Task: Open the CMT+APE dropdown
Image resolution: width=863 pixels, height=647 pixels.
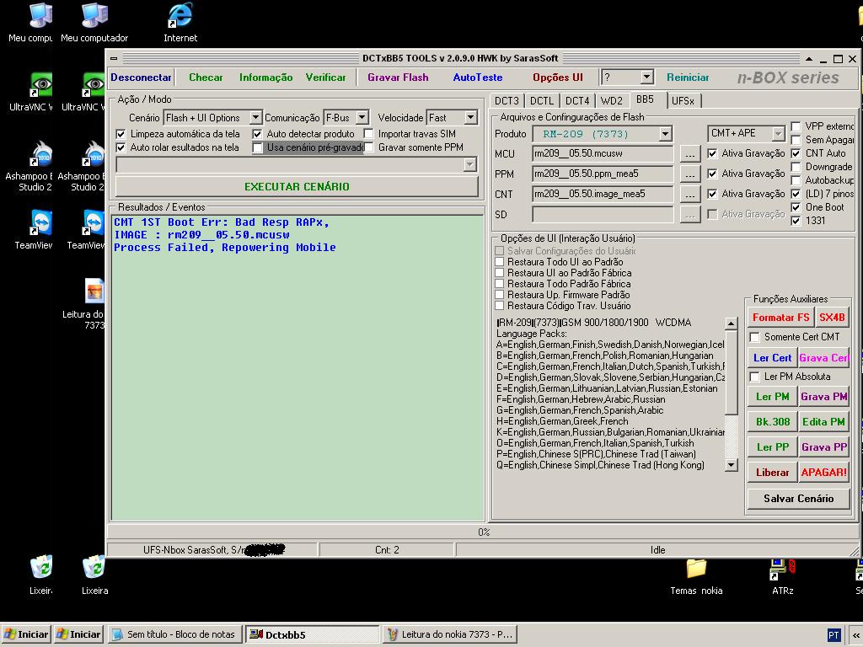Action: coord(778,134)
